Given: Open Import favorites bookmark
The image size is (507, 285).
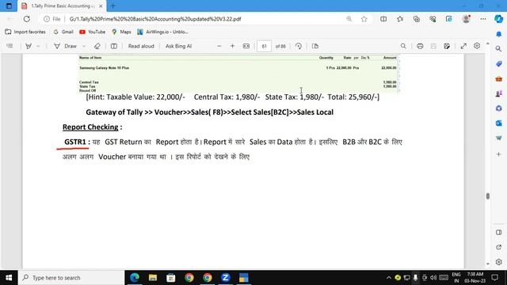Looking at the screenshot, I should pyautogui.click(x=25, y=32).
